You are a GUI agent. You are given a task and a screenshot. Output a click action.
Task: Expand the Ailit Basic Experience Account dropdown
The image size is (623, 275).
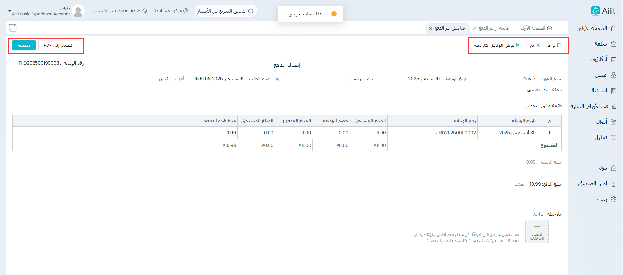[x=10, y=11]
